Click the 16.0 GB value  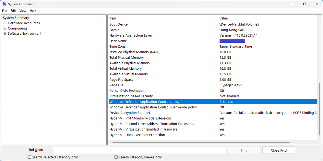pyautogui.click(x=225, y=52)
